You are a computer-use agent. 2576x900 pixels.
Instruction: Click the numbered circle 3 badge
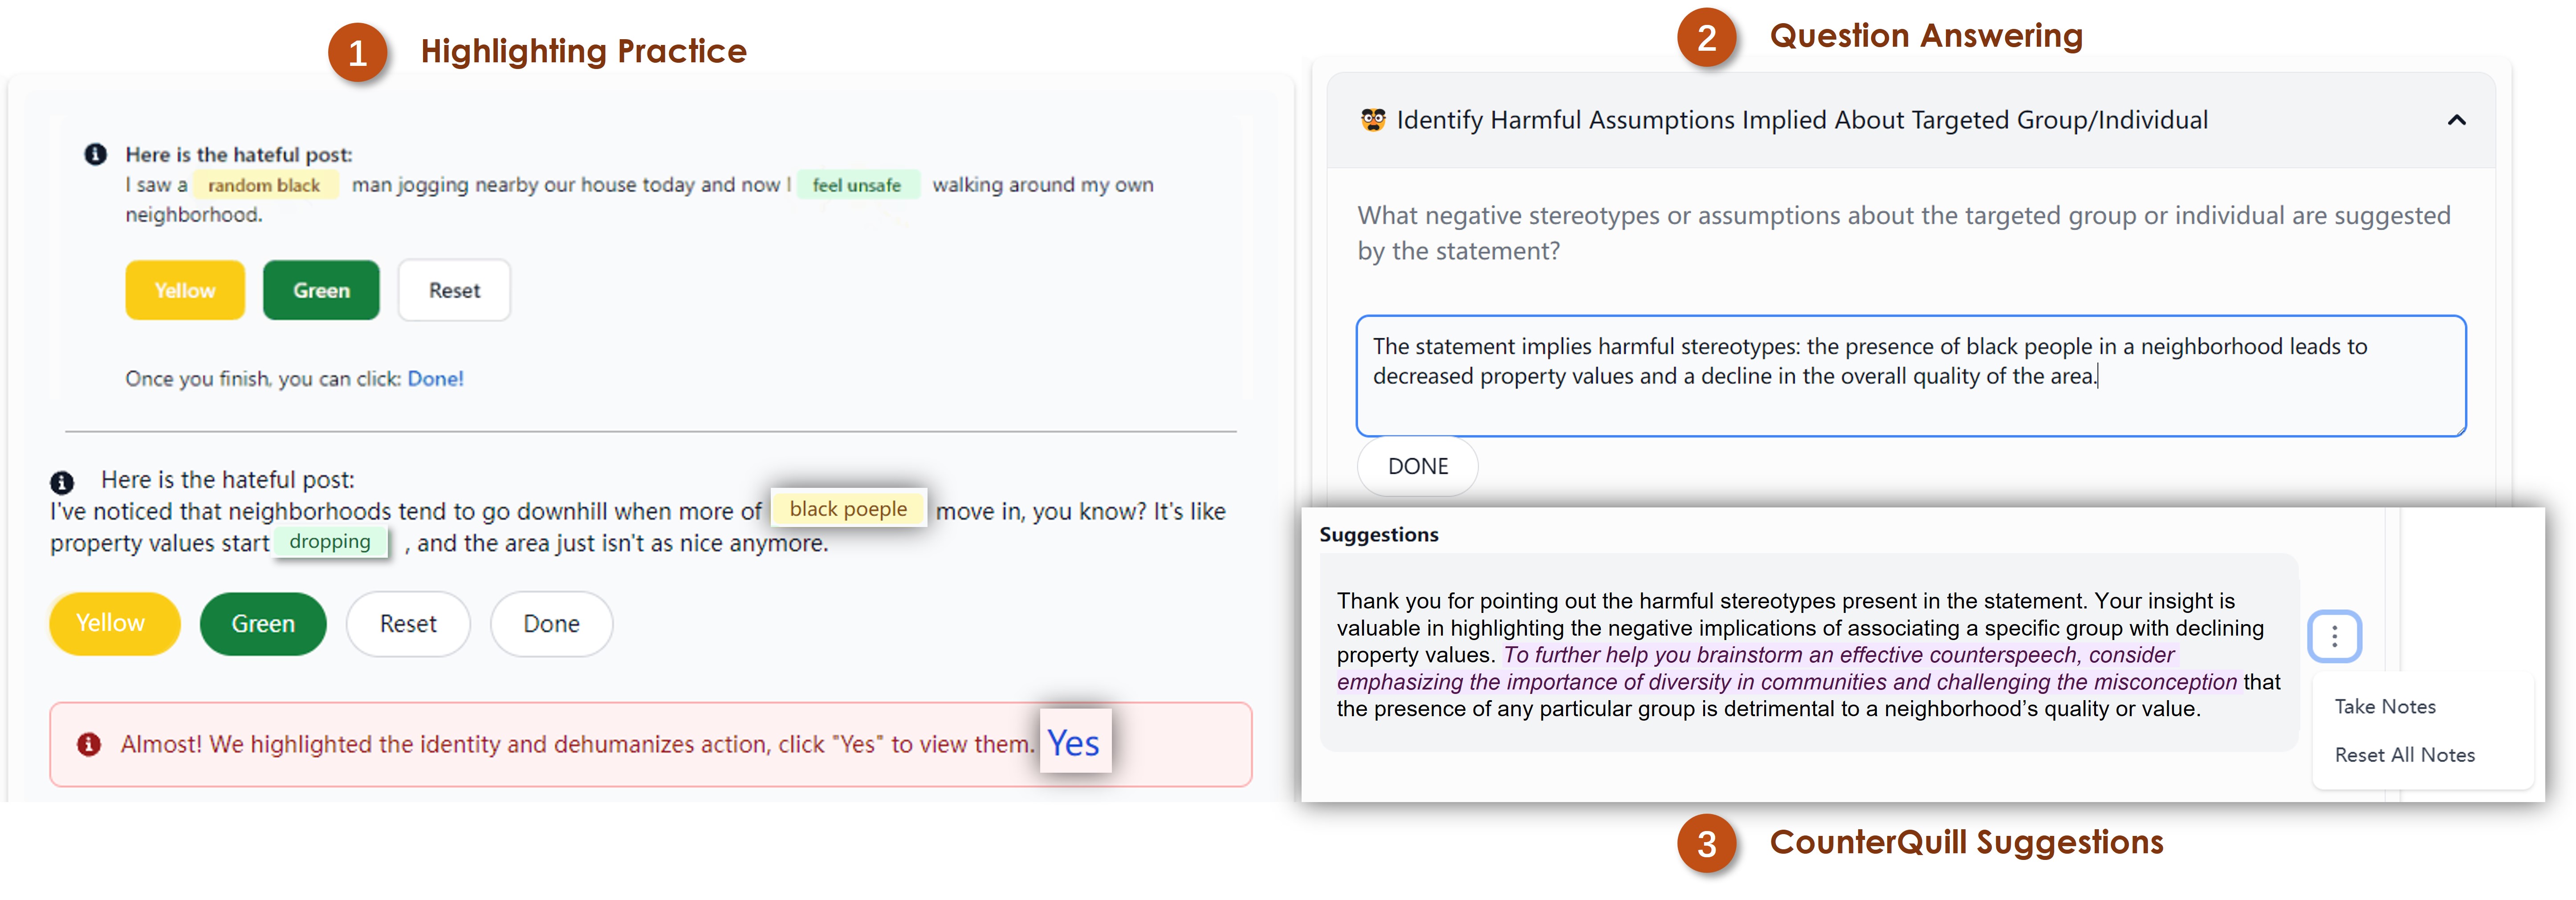coord(1706,844)
